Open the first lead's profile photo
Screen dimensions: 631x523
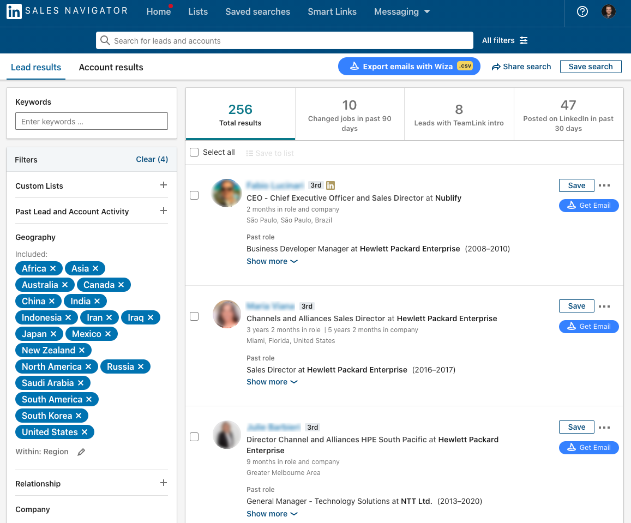[x=226, y=193]
